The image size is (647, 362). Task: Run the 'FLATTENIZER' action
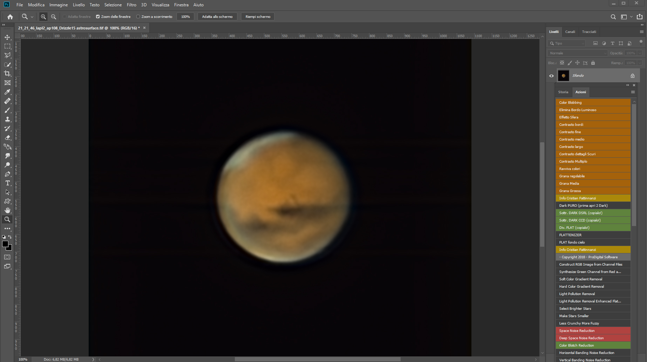click(x=593, y=235)
